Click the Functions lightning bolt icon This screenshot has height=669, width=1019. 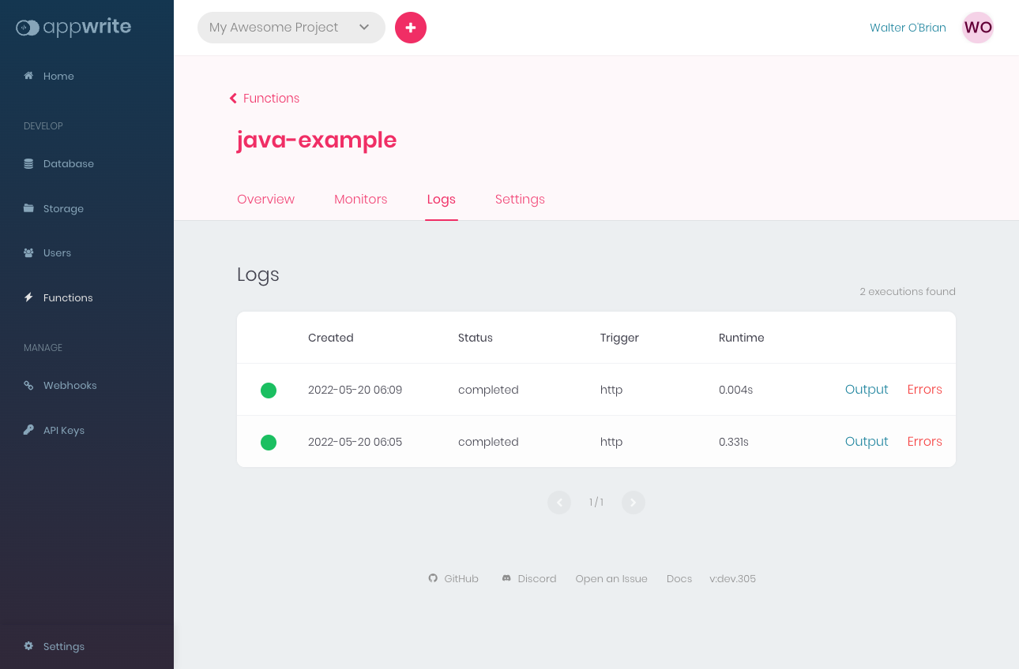[29, 297]
